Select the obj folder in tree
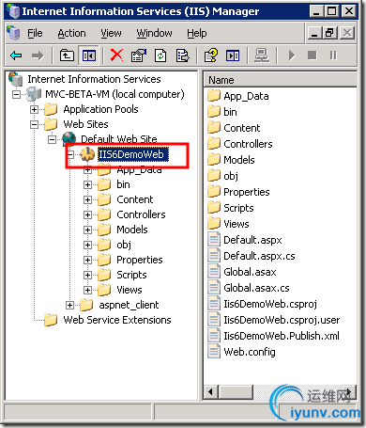Screen dimensions: 366x428 [124, 245]
